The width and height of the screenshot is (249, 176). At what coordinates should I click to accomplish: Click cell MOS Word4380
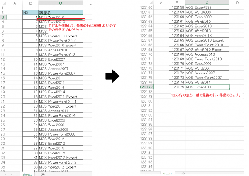click(x=207, y=12)
